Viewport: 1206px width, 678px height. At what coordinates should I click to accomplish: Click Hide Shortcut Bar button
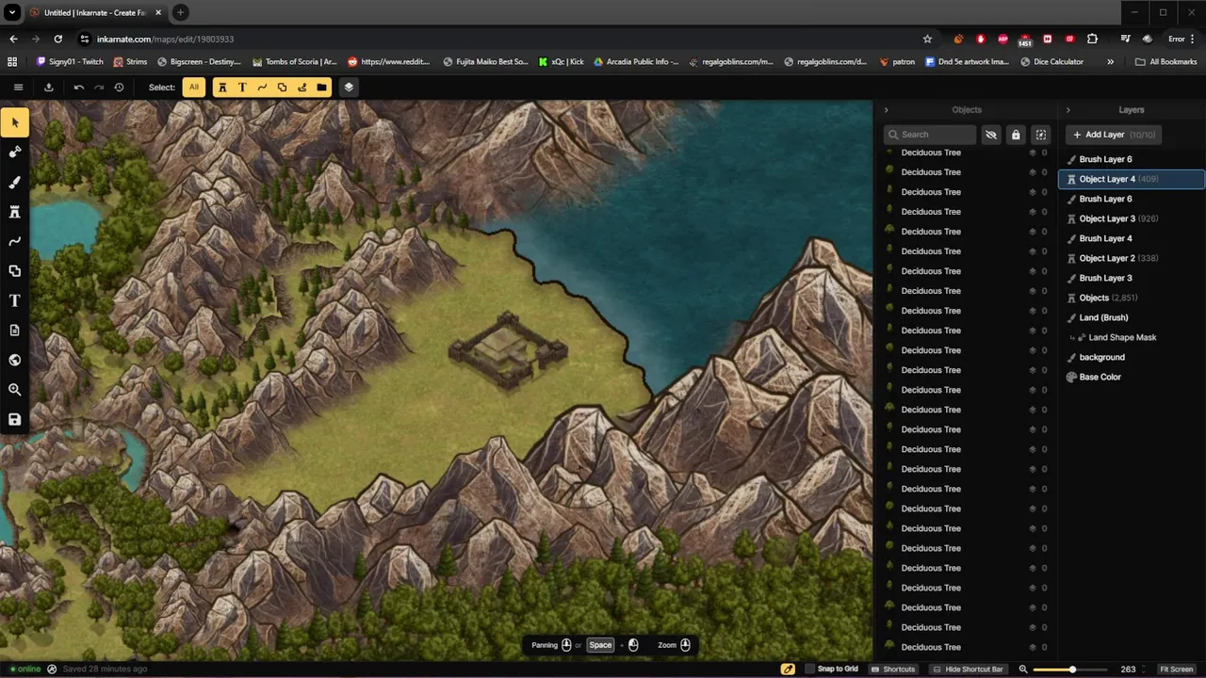[x=968, y=669]
